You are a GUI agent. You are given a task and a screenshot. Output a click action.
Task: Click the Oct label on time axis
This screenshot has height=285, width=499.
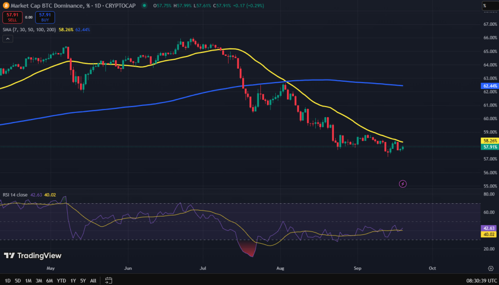point(432,268)
